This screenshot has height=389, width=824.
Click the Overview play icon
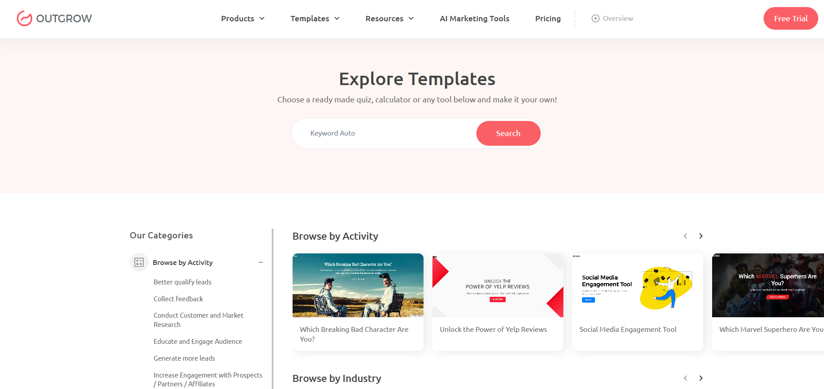pyautogui.click(x=595, y=19)
